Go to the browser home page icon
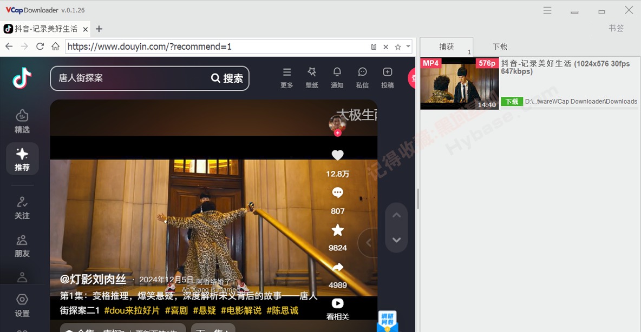Image resolution: width=641 pixels, height=332 pixels. pyautogui.click(x=55, y=47)
